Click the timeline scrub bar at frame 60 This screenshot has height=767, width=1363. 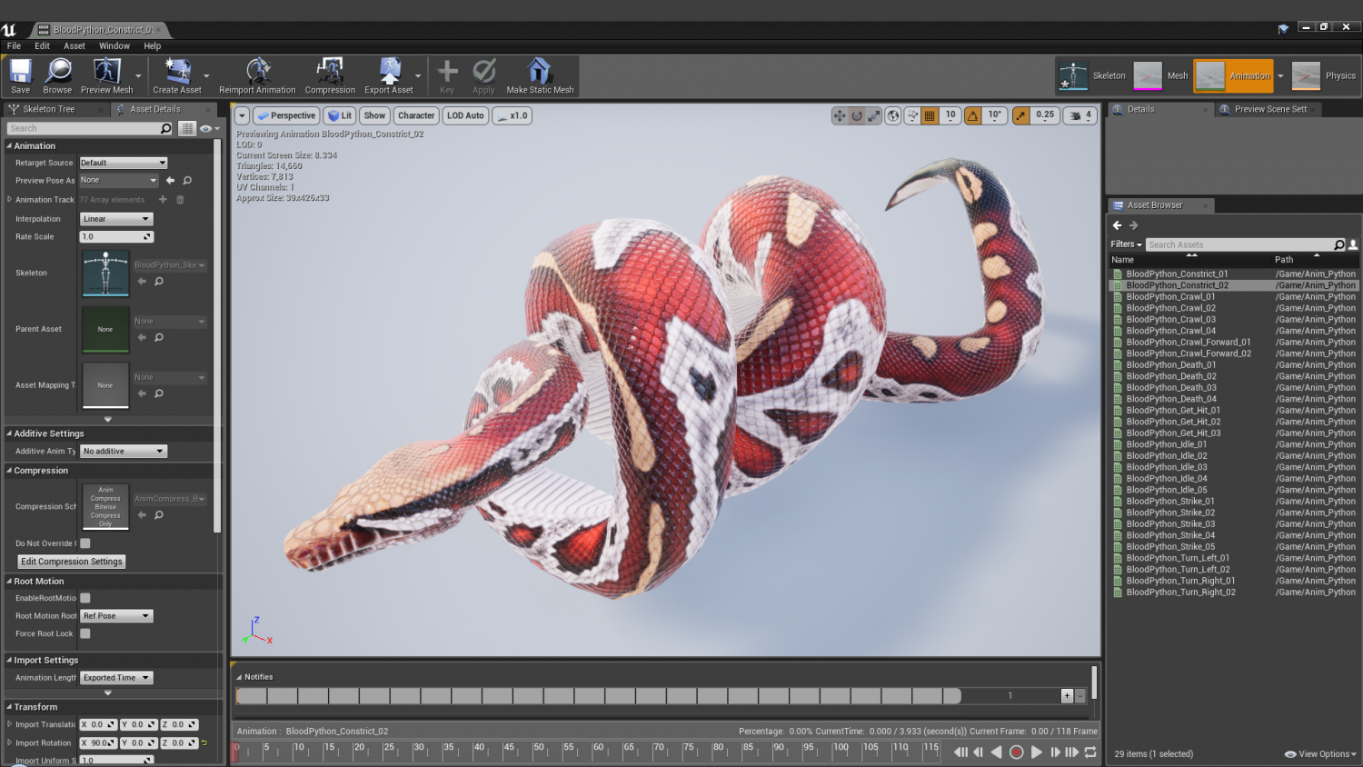pos(594,752)
